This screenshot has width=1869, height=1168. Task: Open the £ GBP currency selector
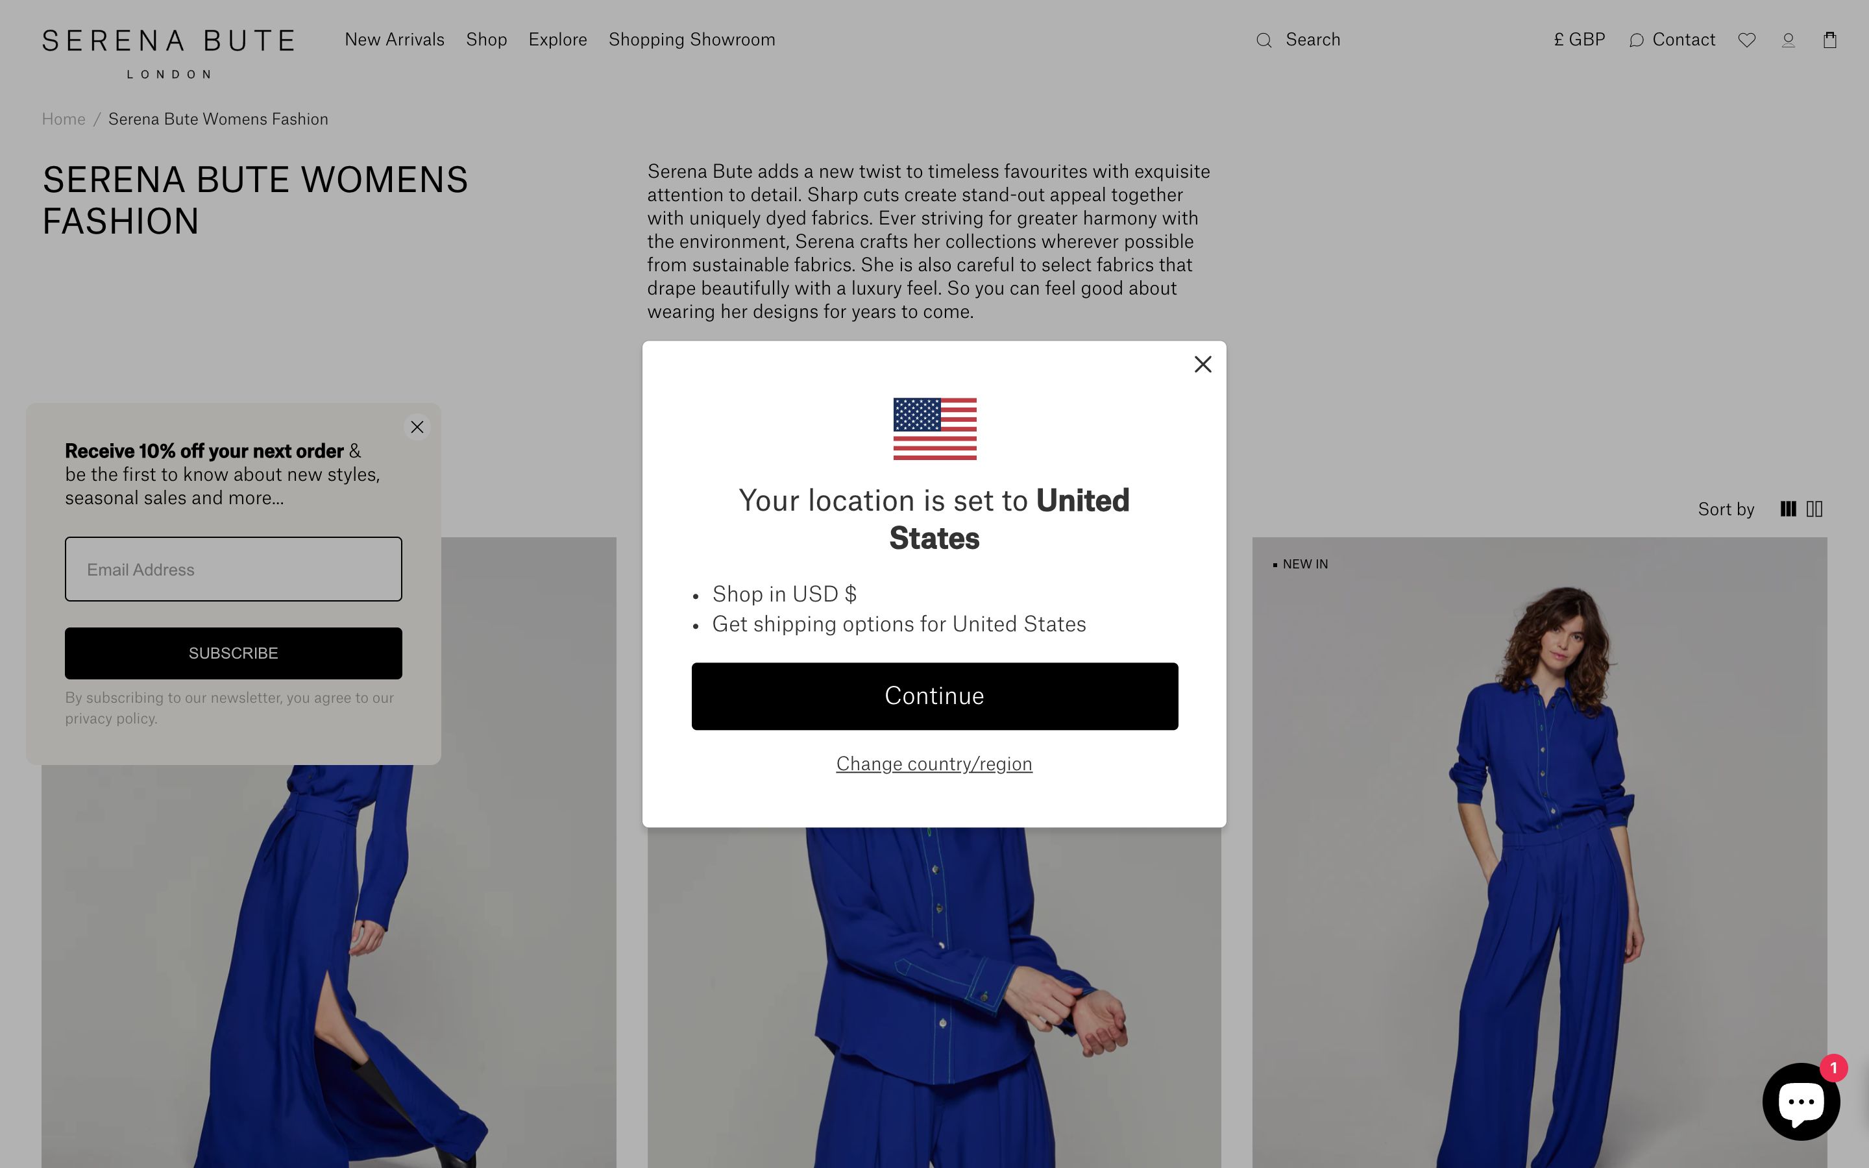pos(1580,40)
